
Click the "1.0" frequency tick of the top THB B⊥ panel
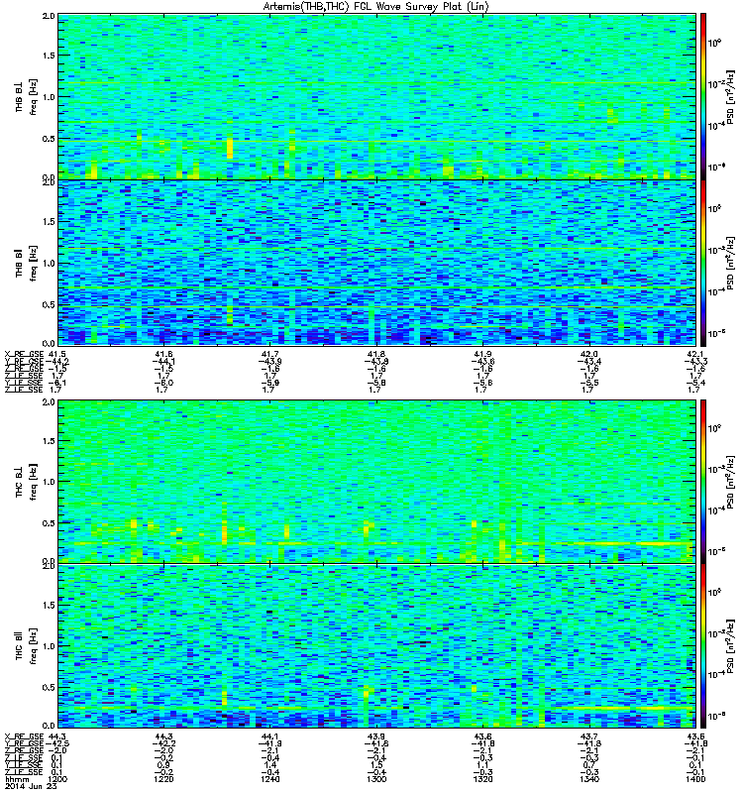[x=49, y=97]
